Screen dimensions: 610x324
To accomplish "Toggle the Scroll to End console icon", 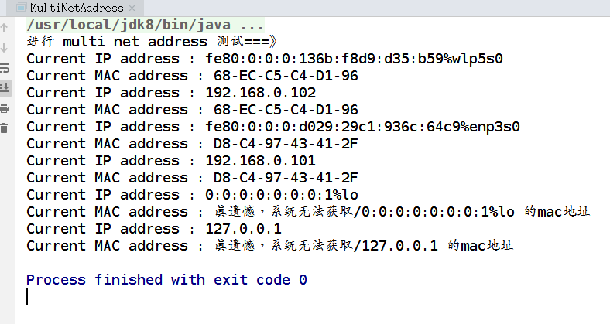I will 5,88.
